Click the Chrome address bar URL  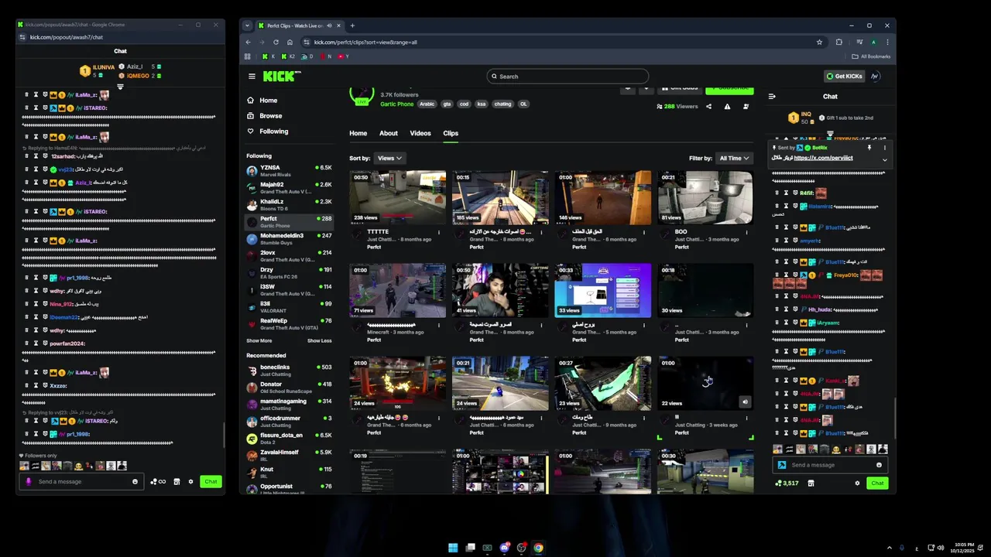(365, 42)
